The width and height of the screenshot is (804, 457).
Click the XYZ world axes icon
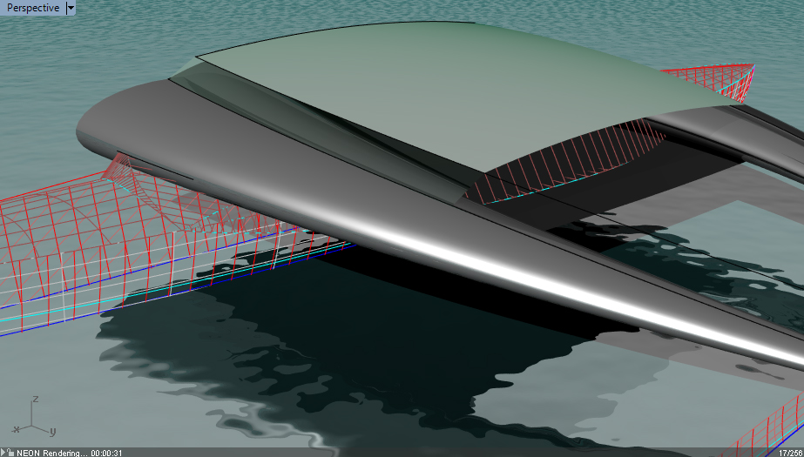click(x=34, y=415)
